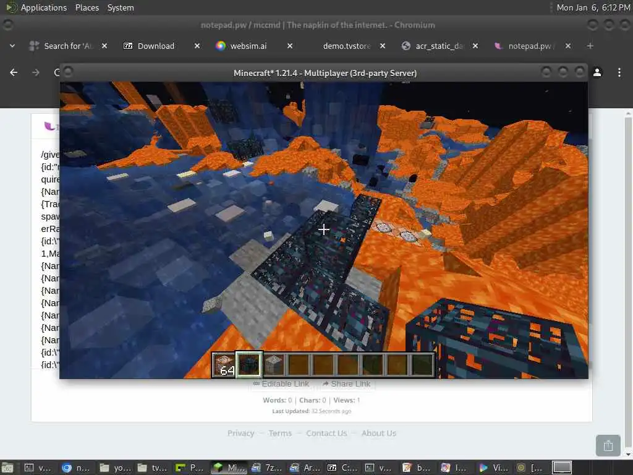633x475 pixels.
Task: Open the Chromium profile icon
Action: click(x=597, y=72)
